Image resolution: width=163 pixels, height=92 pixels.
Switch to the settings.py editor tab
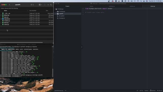tap(112, 6)
